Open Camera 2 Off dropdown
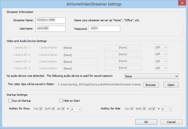The height and width of the screenshot is (129, 188). (x=161, y=54)
